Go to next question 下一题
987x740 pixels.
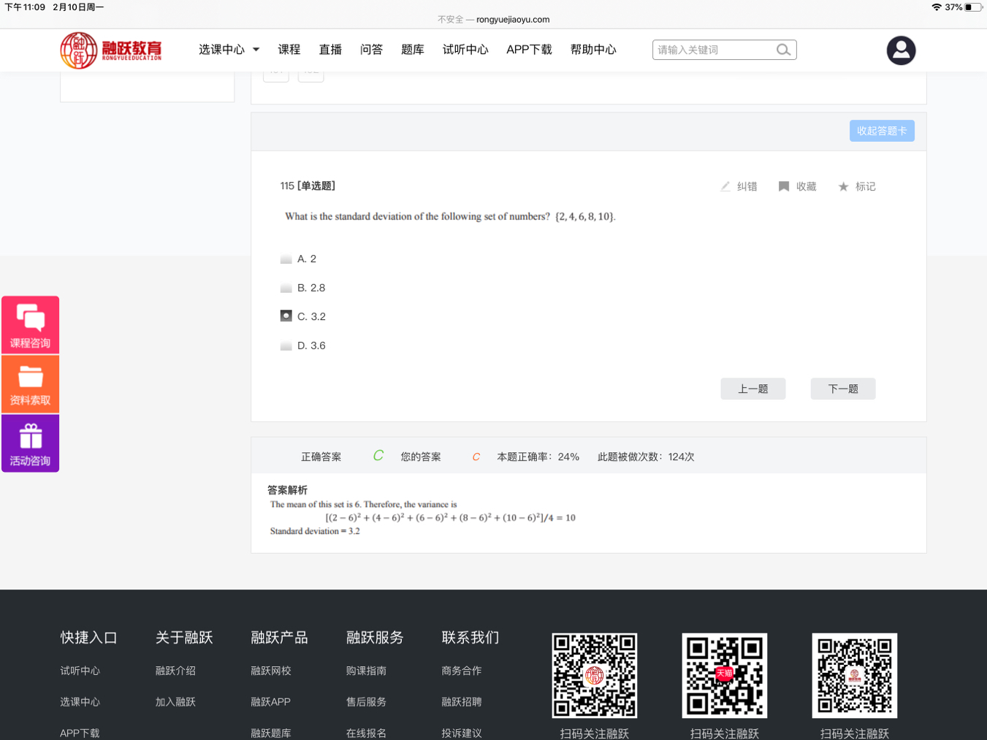click(842, 389)
